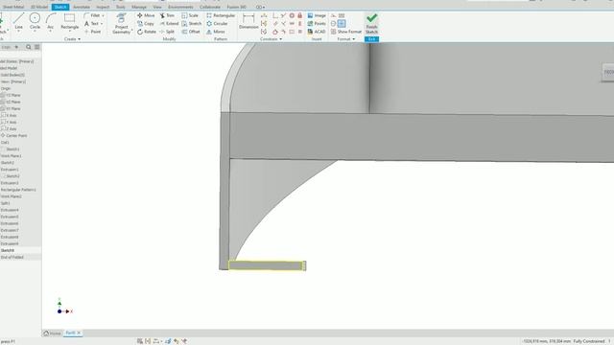This screenshot has height=345, width=614.
Task: Activate the Copy tool
Action: (146, 23)
